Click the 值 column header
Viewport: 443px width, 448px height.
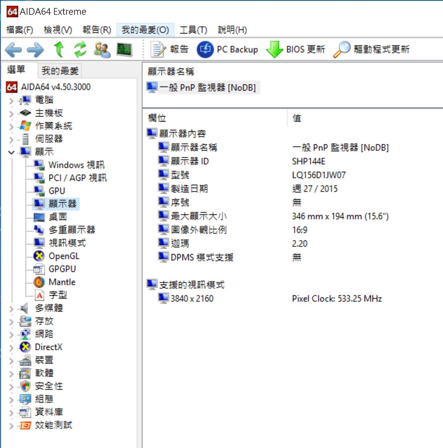click(x=297, y=118)
